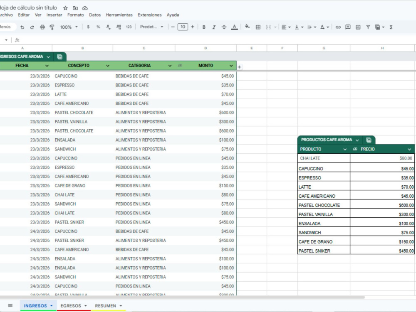Click table icon beside PRODUCTOS CAFE AROMA

(x=369, y=140)
